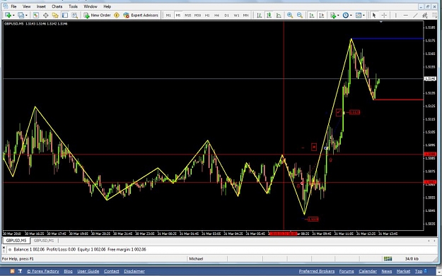Switch to W1 timeframe
Image resolution: width=442 pixels, height=276 pixels.
tap(236, 16)
